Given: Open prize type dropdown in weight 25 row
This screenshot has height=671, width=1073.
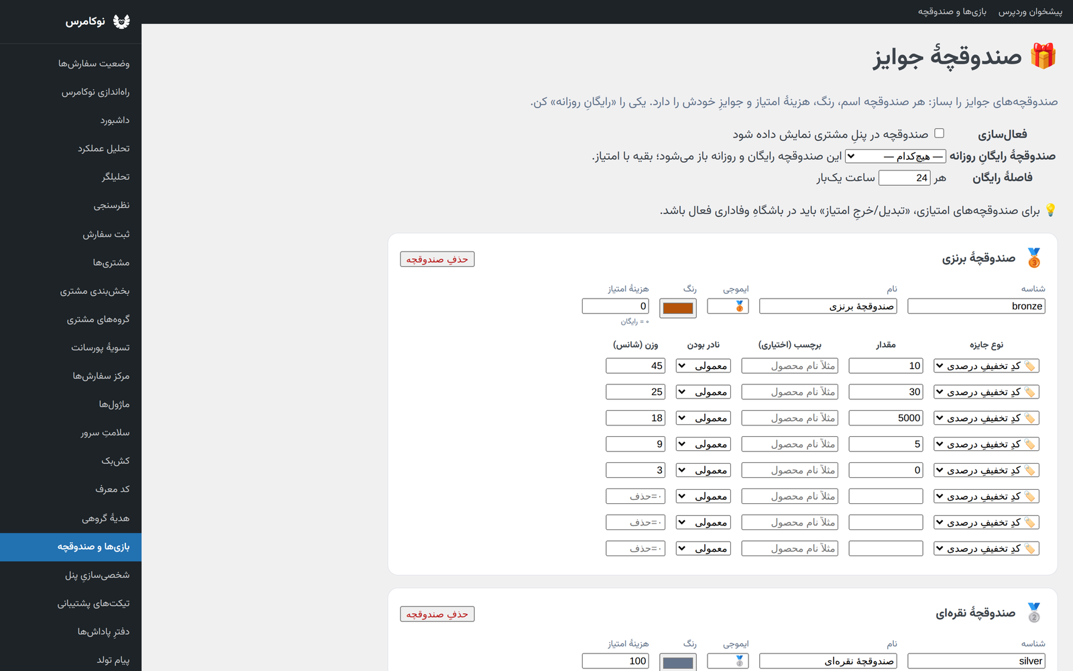Looking at the screenshot, I should click(986, 392).
